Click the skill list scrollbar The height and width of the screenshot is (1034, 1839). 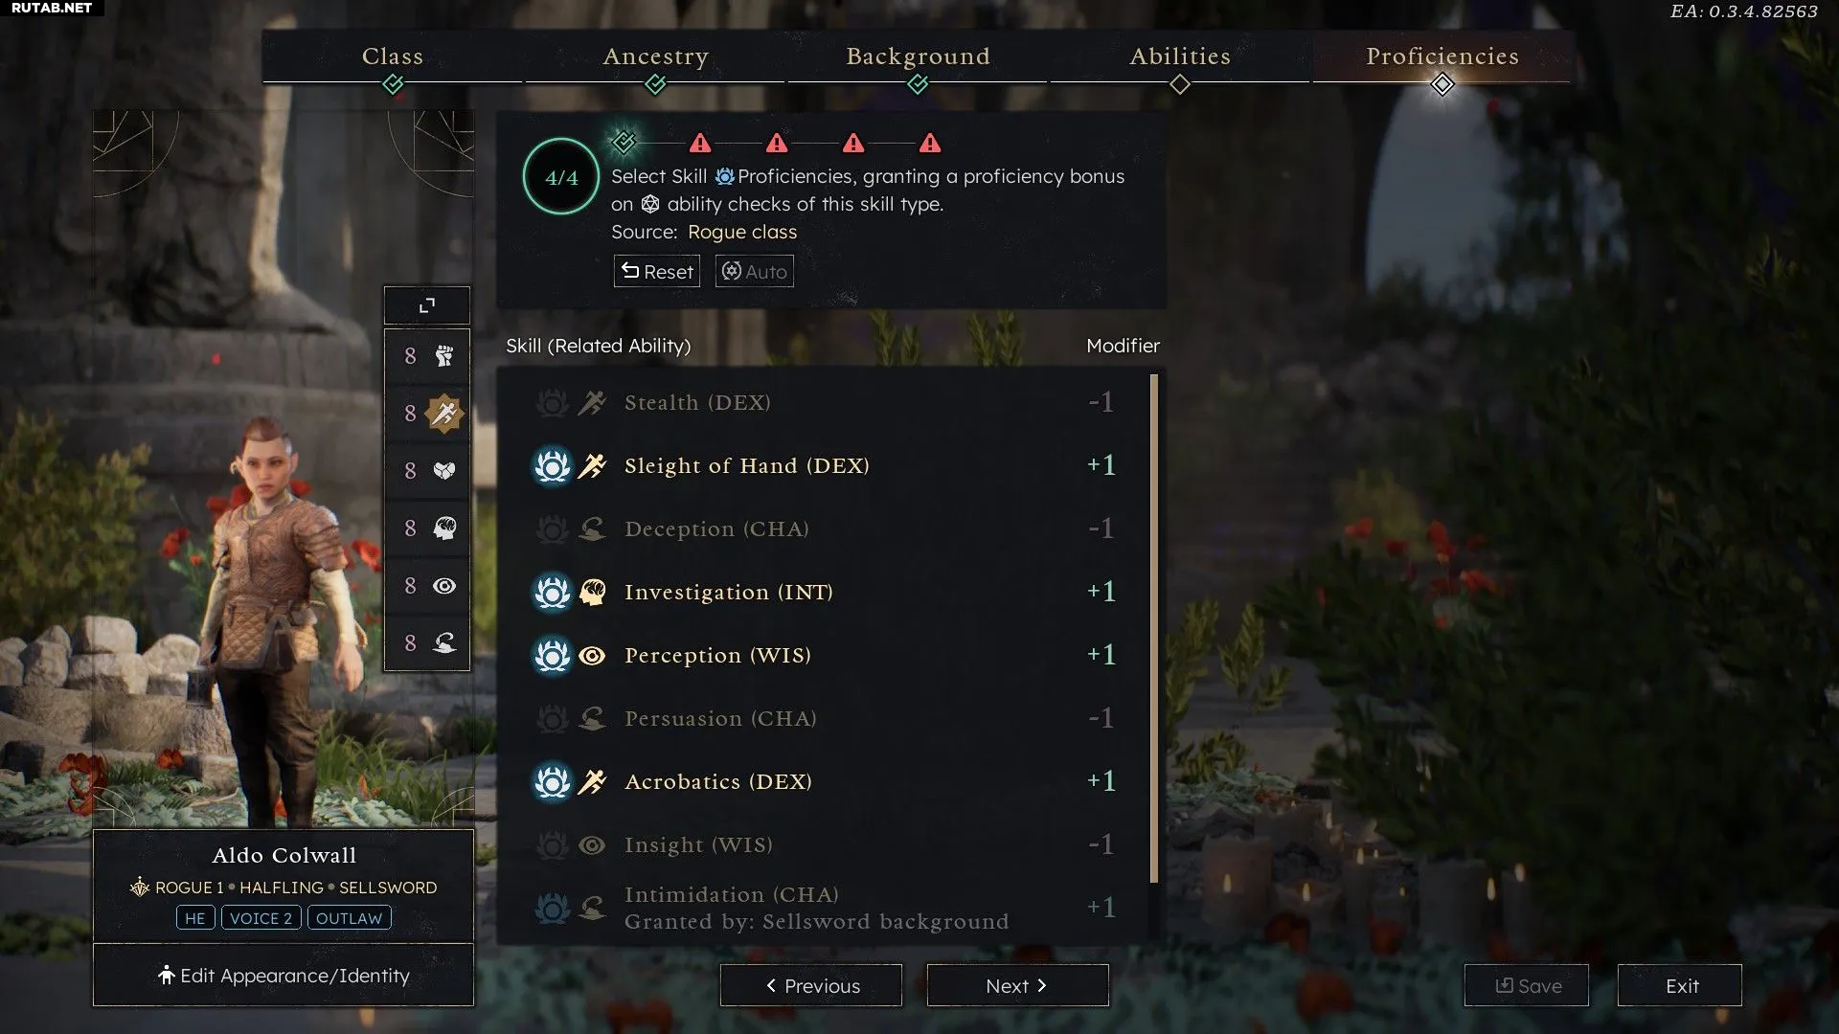[1154, 628]
